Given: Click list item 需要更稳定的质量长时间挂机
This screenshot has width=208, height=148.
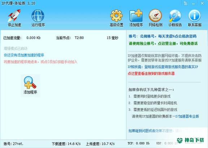Looking at the screenshot, I should tap(155, 103).
